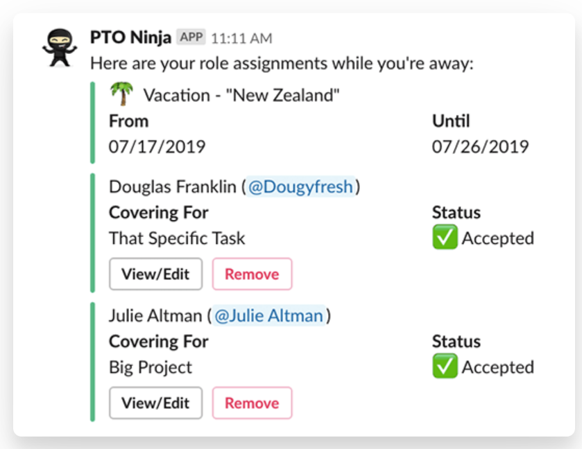
Task: Click the APP badge beside PTO Ninja
Action: click(191, 37)
